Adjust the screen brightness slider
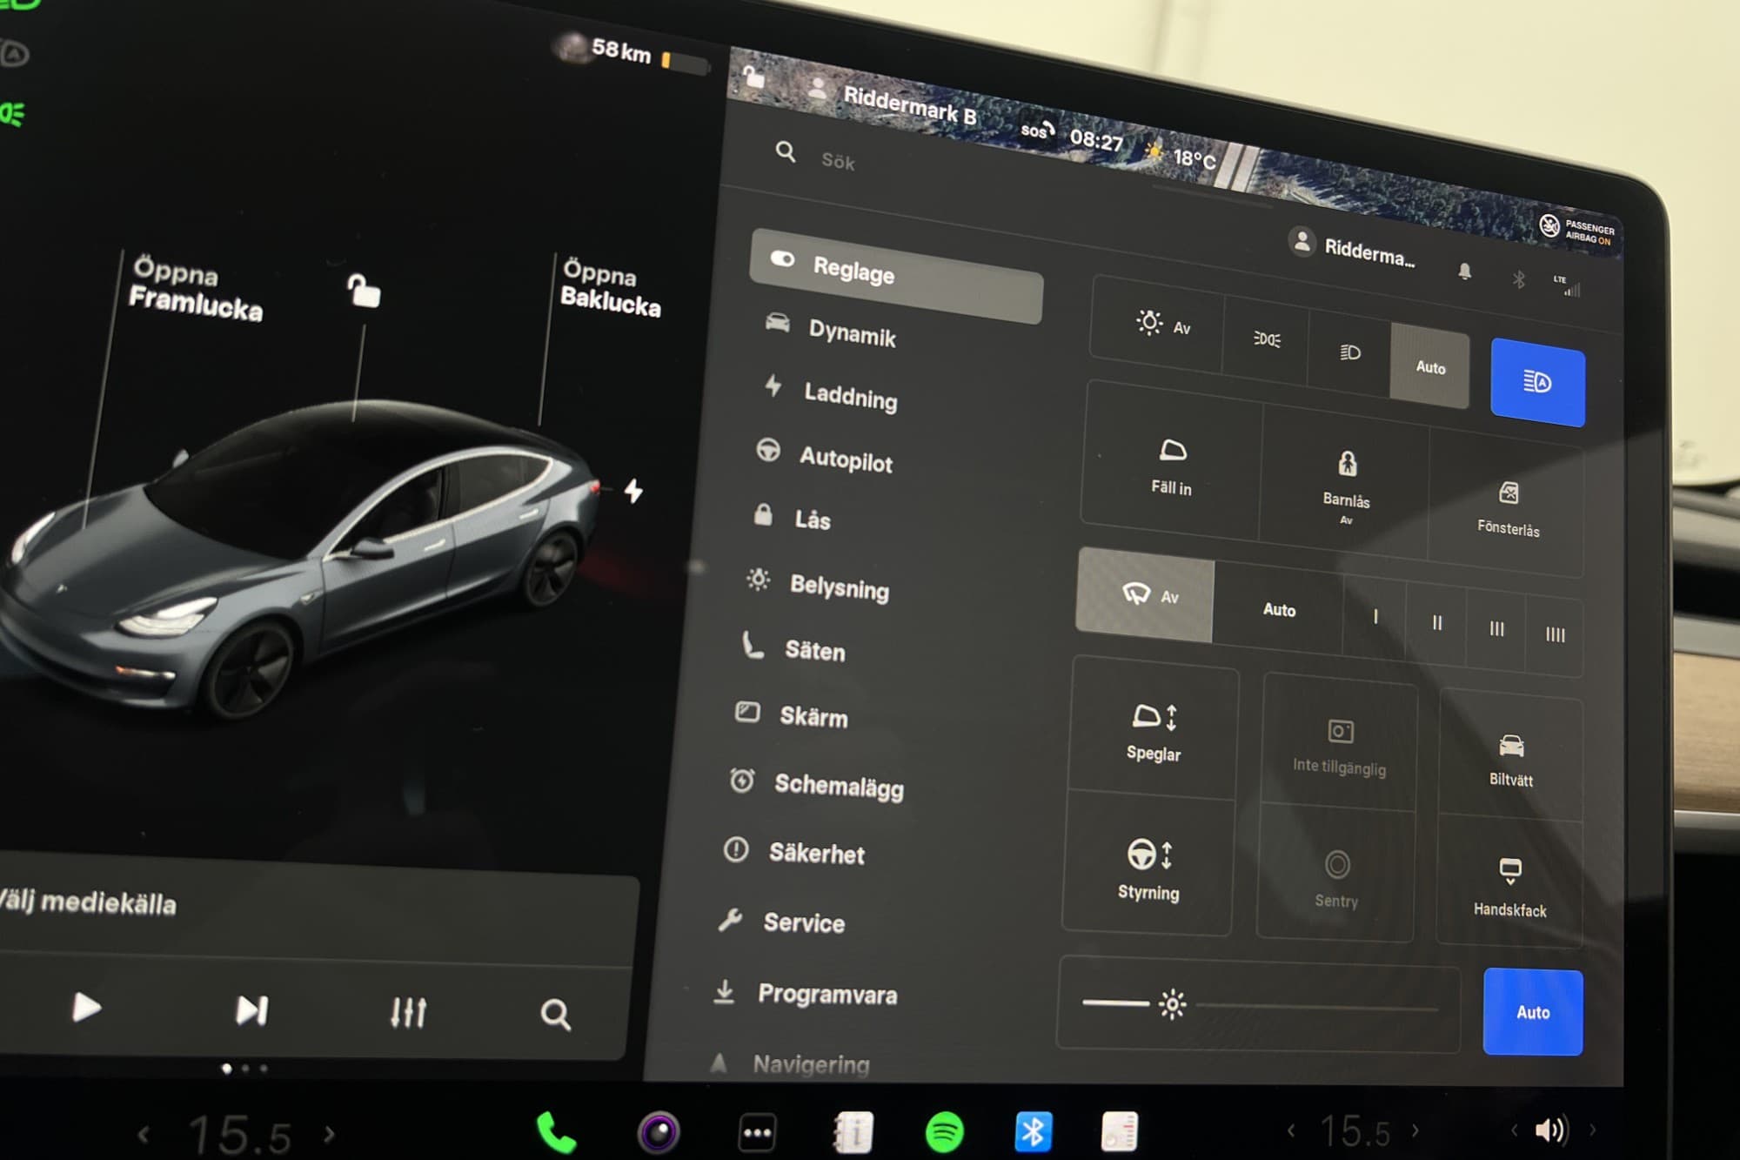This screenshot has width=1740, height=1160. coord(1259,1004)
